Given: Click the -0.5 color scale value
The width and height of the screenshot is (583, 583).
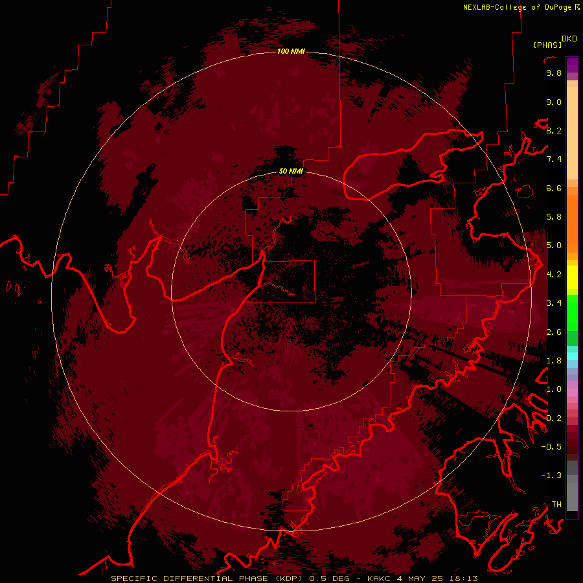Looking at the screenshot, I should (x=551, y=447).
